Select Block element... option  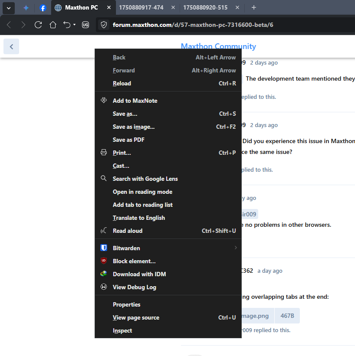pyautogui.click(x=168, y=261)
